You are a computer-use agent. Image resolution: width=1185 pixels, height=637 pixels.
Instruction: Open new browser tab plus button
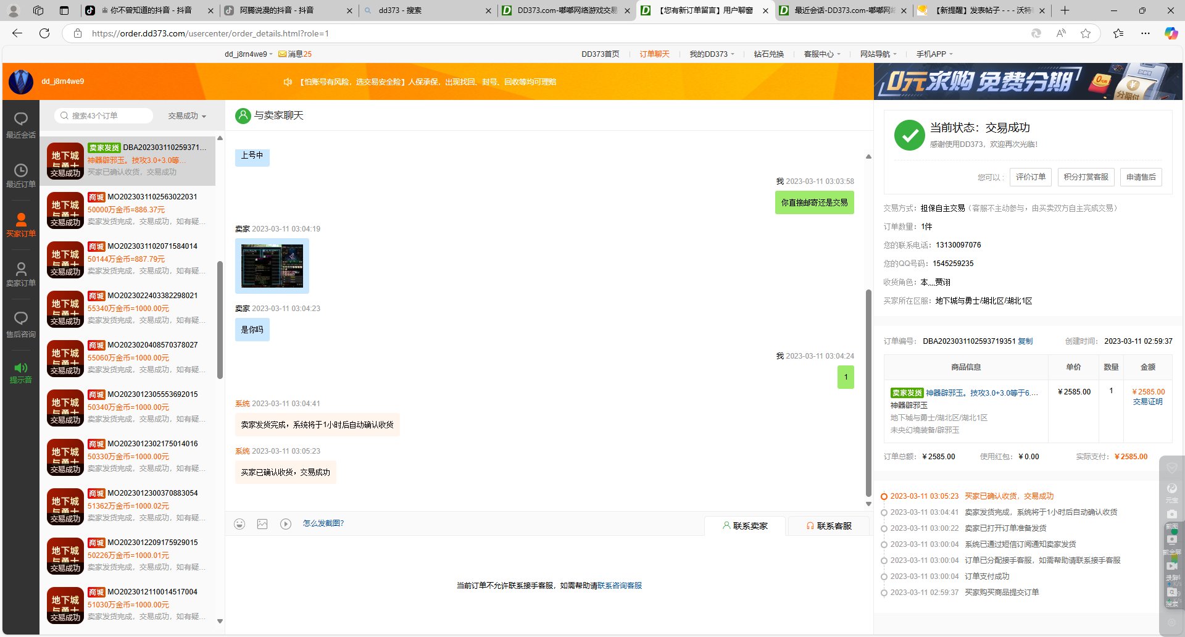coord(1065,10)
